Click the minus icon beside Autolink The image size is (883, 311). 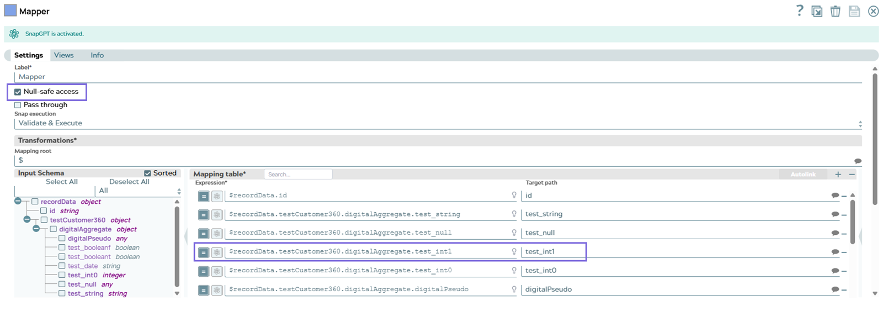pos(852,174)
